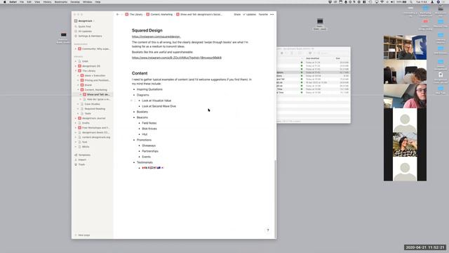The width and height of the screenshot is (449, 253).
Task: Click the smiling woman video thumbnail
Action: 405,145
